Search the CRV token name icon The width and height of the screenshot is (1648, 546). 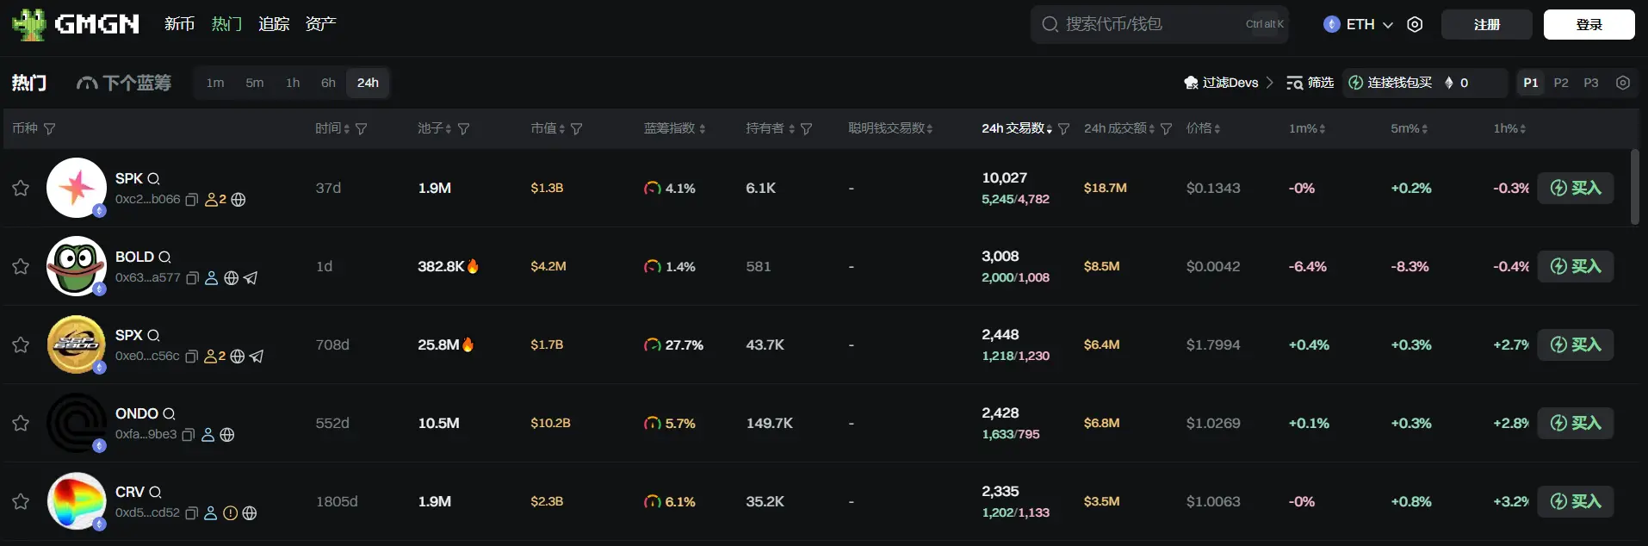tap(155, 492)
